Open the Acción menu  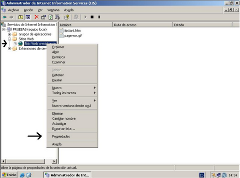click(28, 10)
